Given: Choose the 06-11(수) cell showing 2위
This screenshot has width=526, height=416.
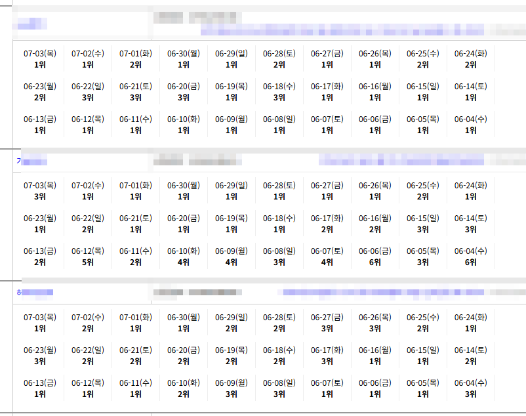Looking at the screenshot, I should click(136, 257).
